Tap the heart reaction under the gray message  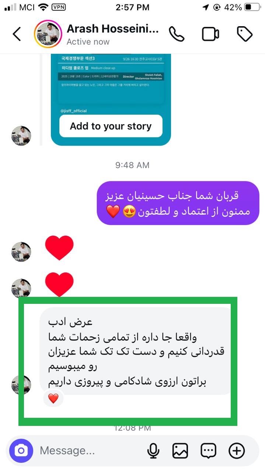(53, 398)
